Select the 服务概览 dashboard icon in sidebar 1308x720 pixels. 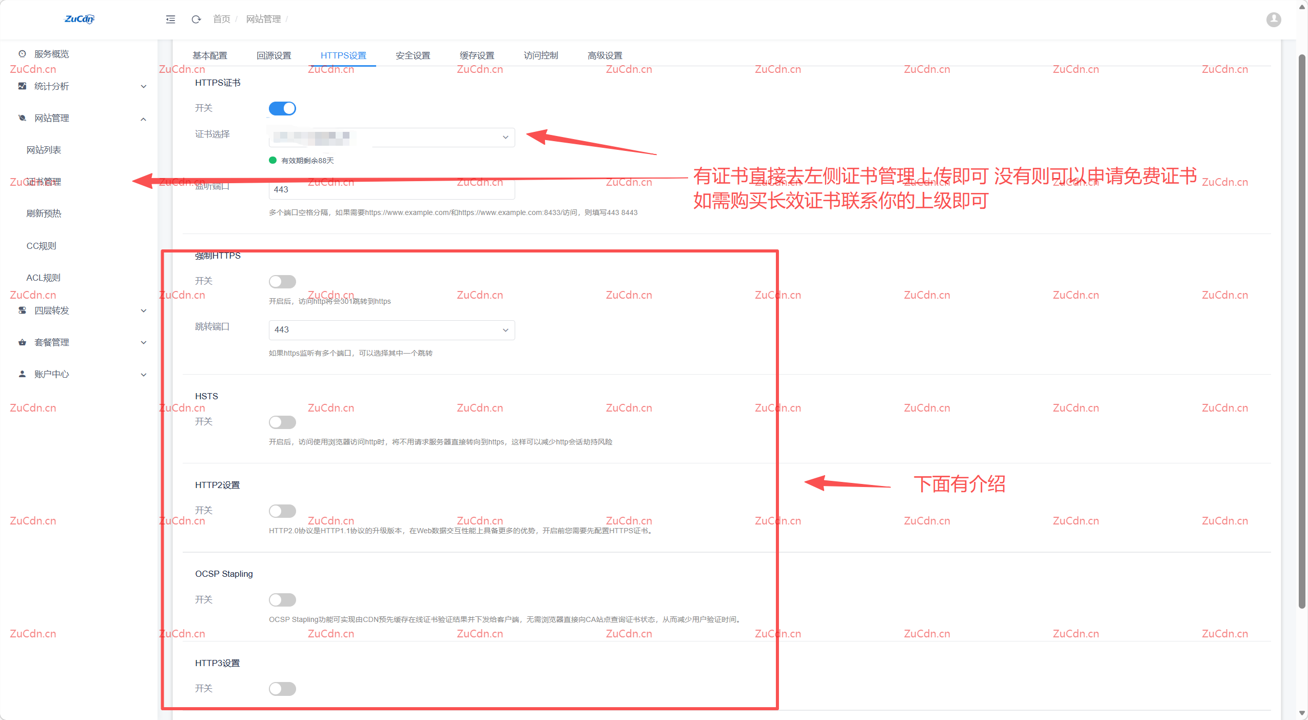click(22, 53)
